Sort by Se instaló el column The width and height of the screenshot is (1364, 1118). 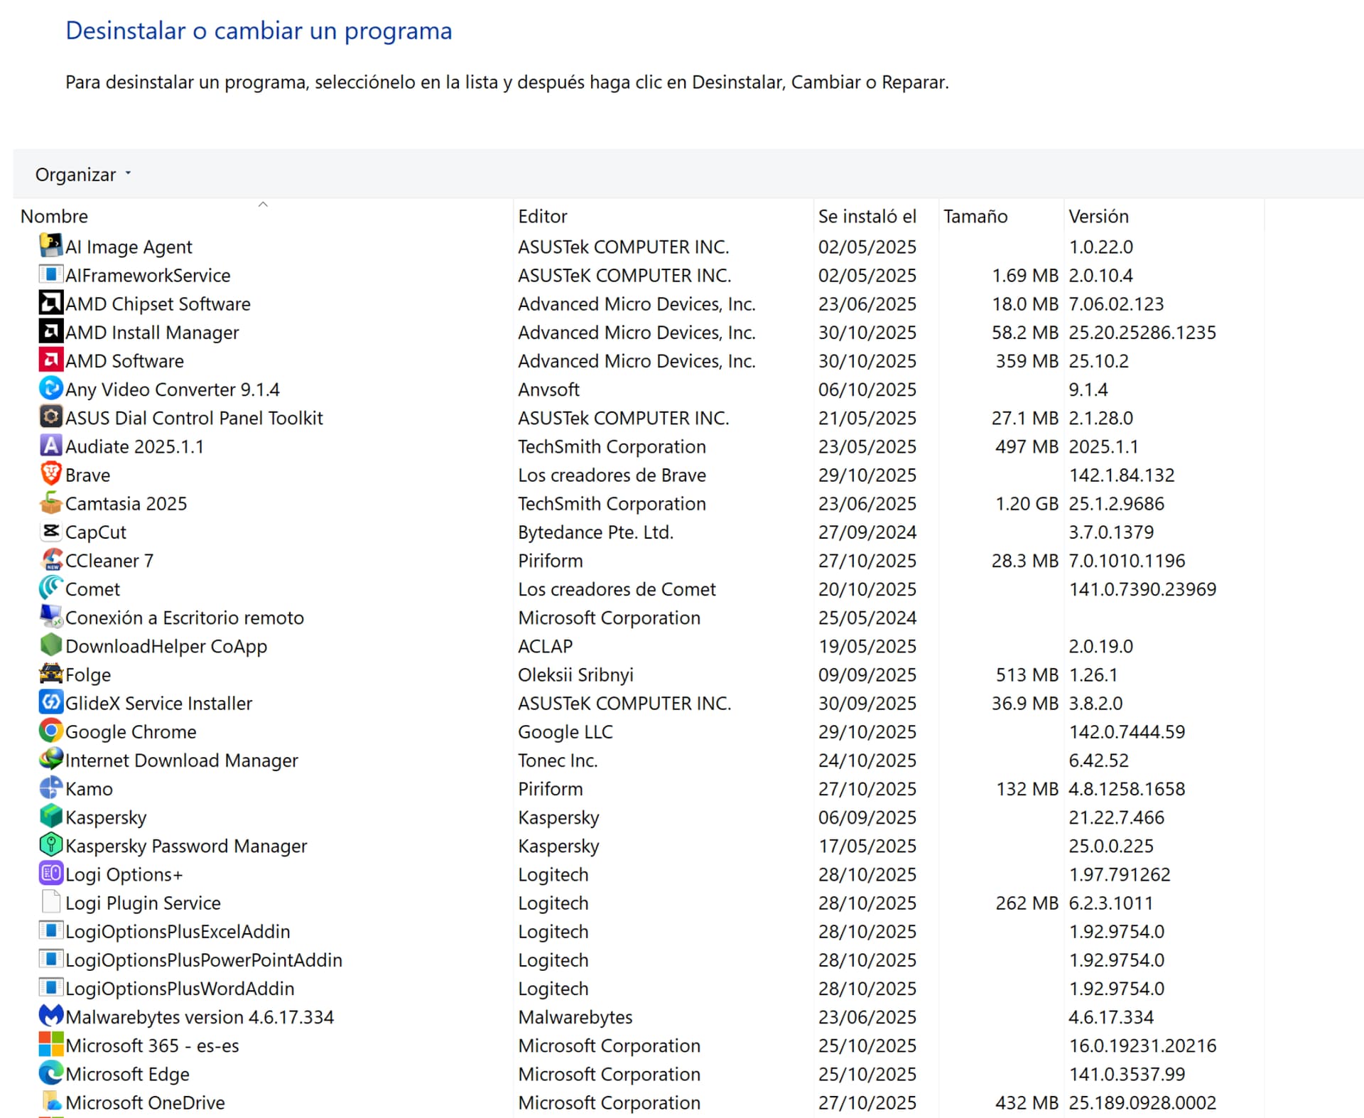click(x=867, y=217)
